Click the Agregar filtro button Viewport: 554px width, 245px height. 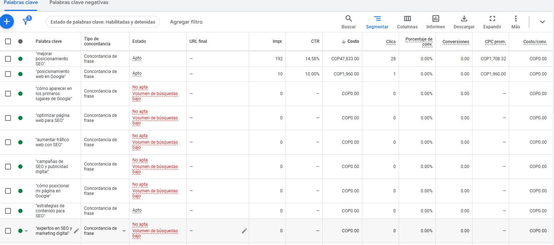pyautogui.click(x=186, y=22)
